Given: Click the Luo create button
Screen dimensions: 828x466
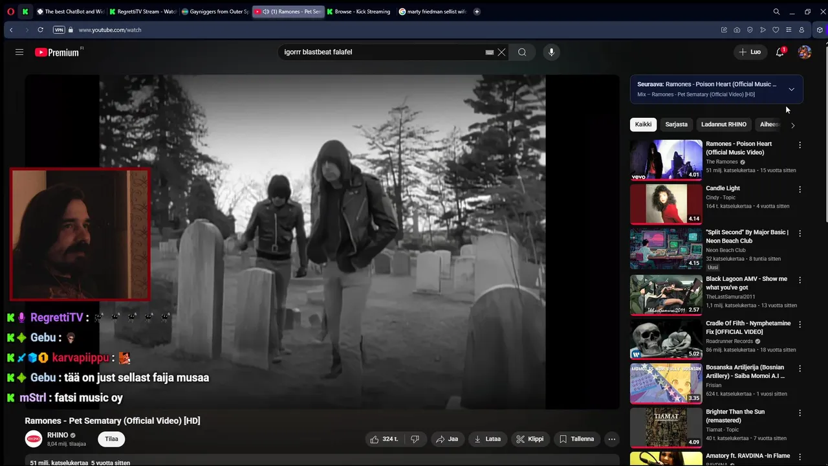Looking at the screenshot, I should tap(750, 52).
